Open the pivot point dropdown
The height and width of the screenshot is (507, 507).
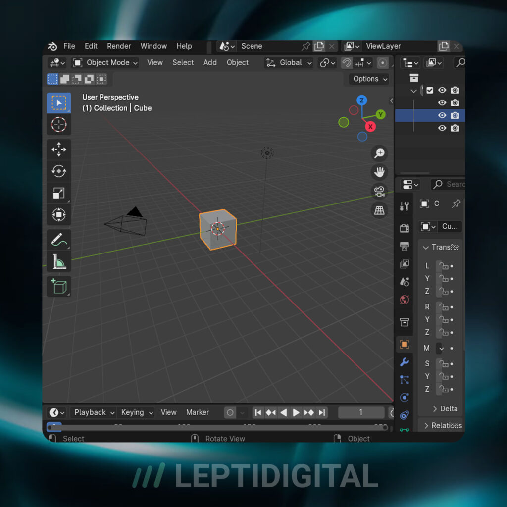click(328, 63)
